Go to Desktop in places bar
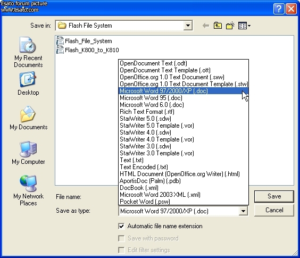 [28, 84]
